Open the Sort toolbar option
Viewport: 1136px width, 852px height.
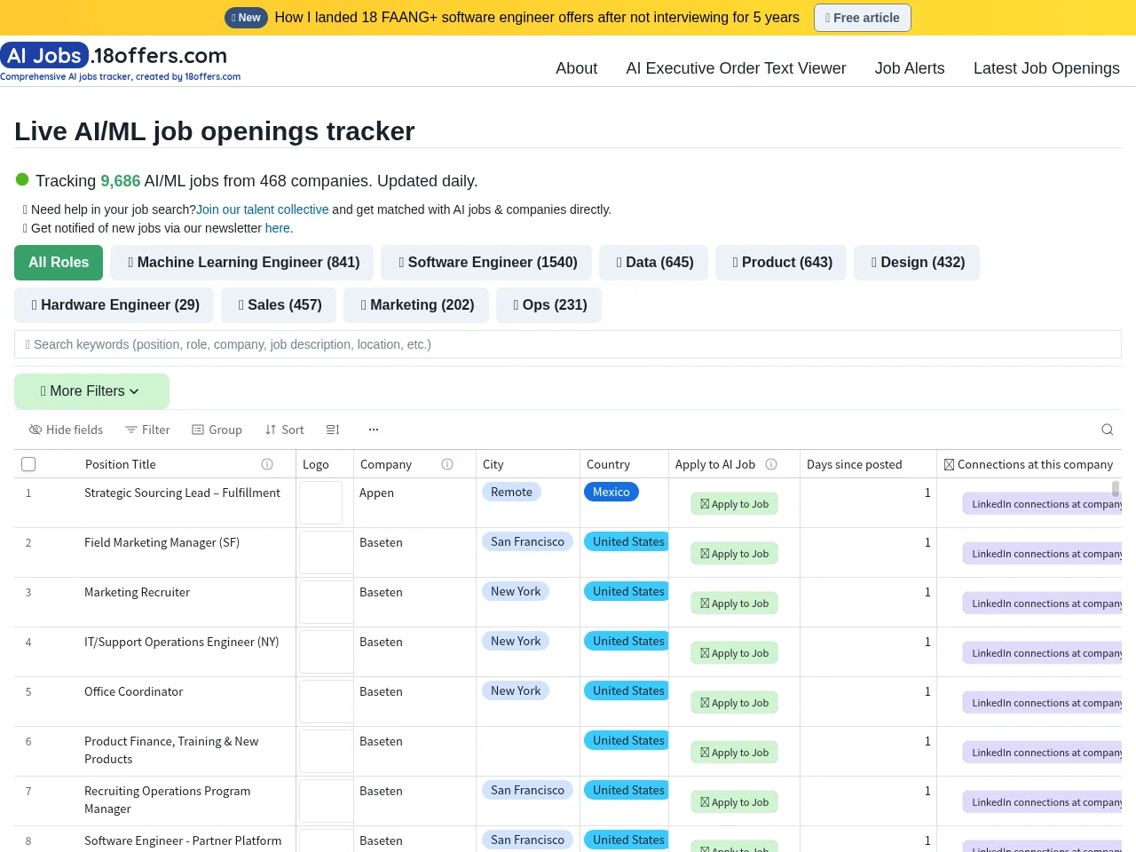tap(285, 430)
